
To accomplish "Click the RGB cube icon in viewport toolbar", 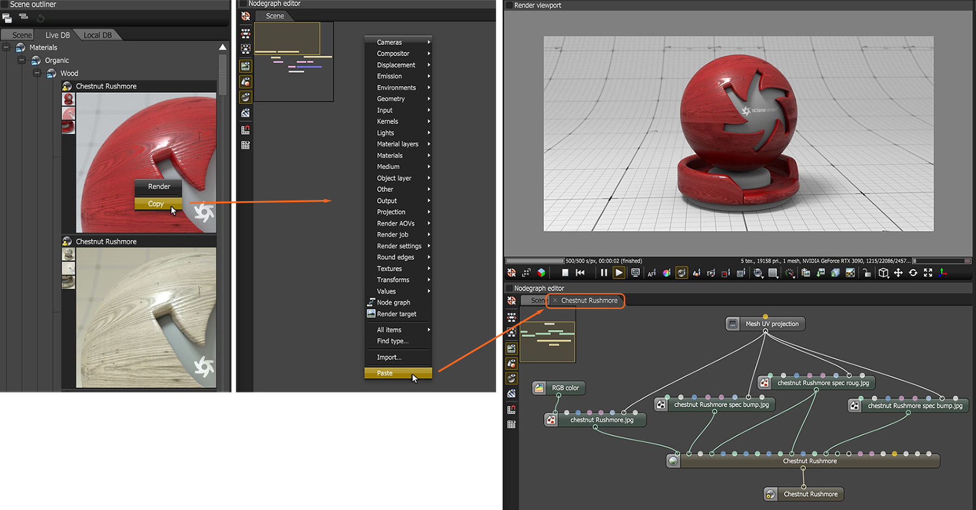I will click(x=541, y=273).
